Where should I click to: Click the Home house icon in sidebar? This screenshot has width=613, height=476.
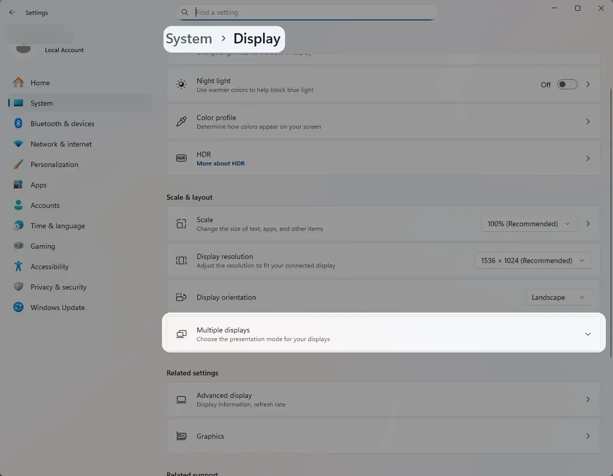coord(18,82)
